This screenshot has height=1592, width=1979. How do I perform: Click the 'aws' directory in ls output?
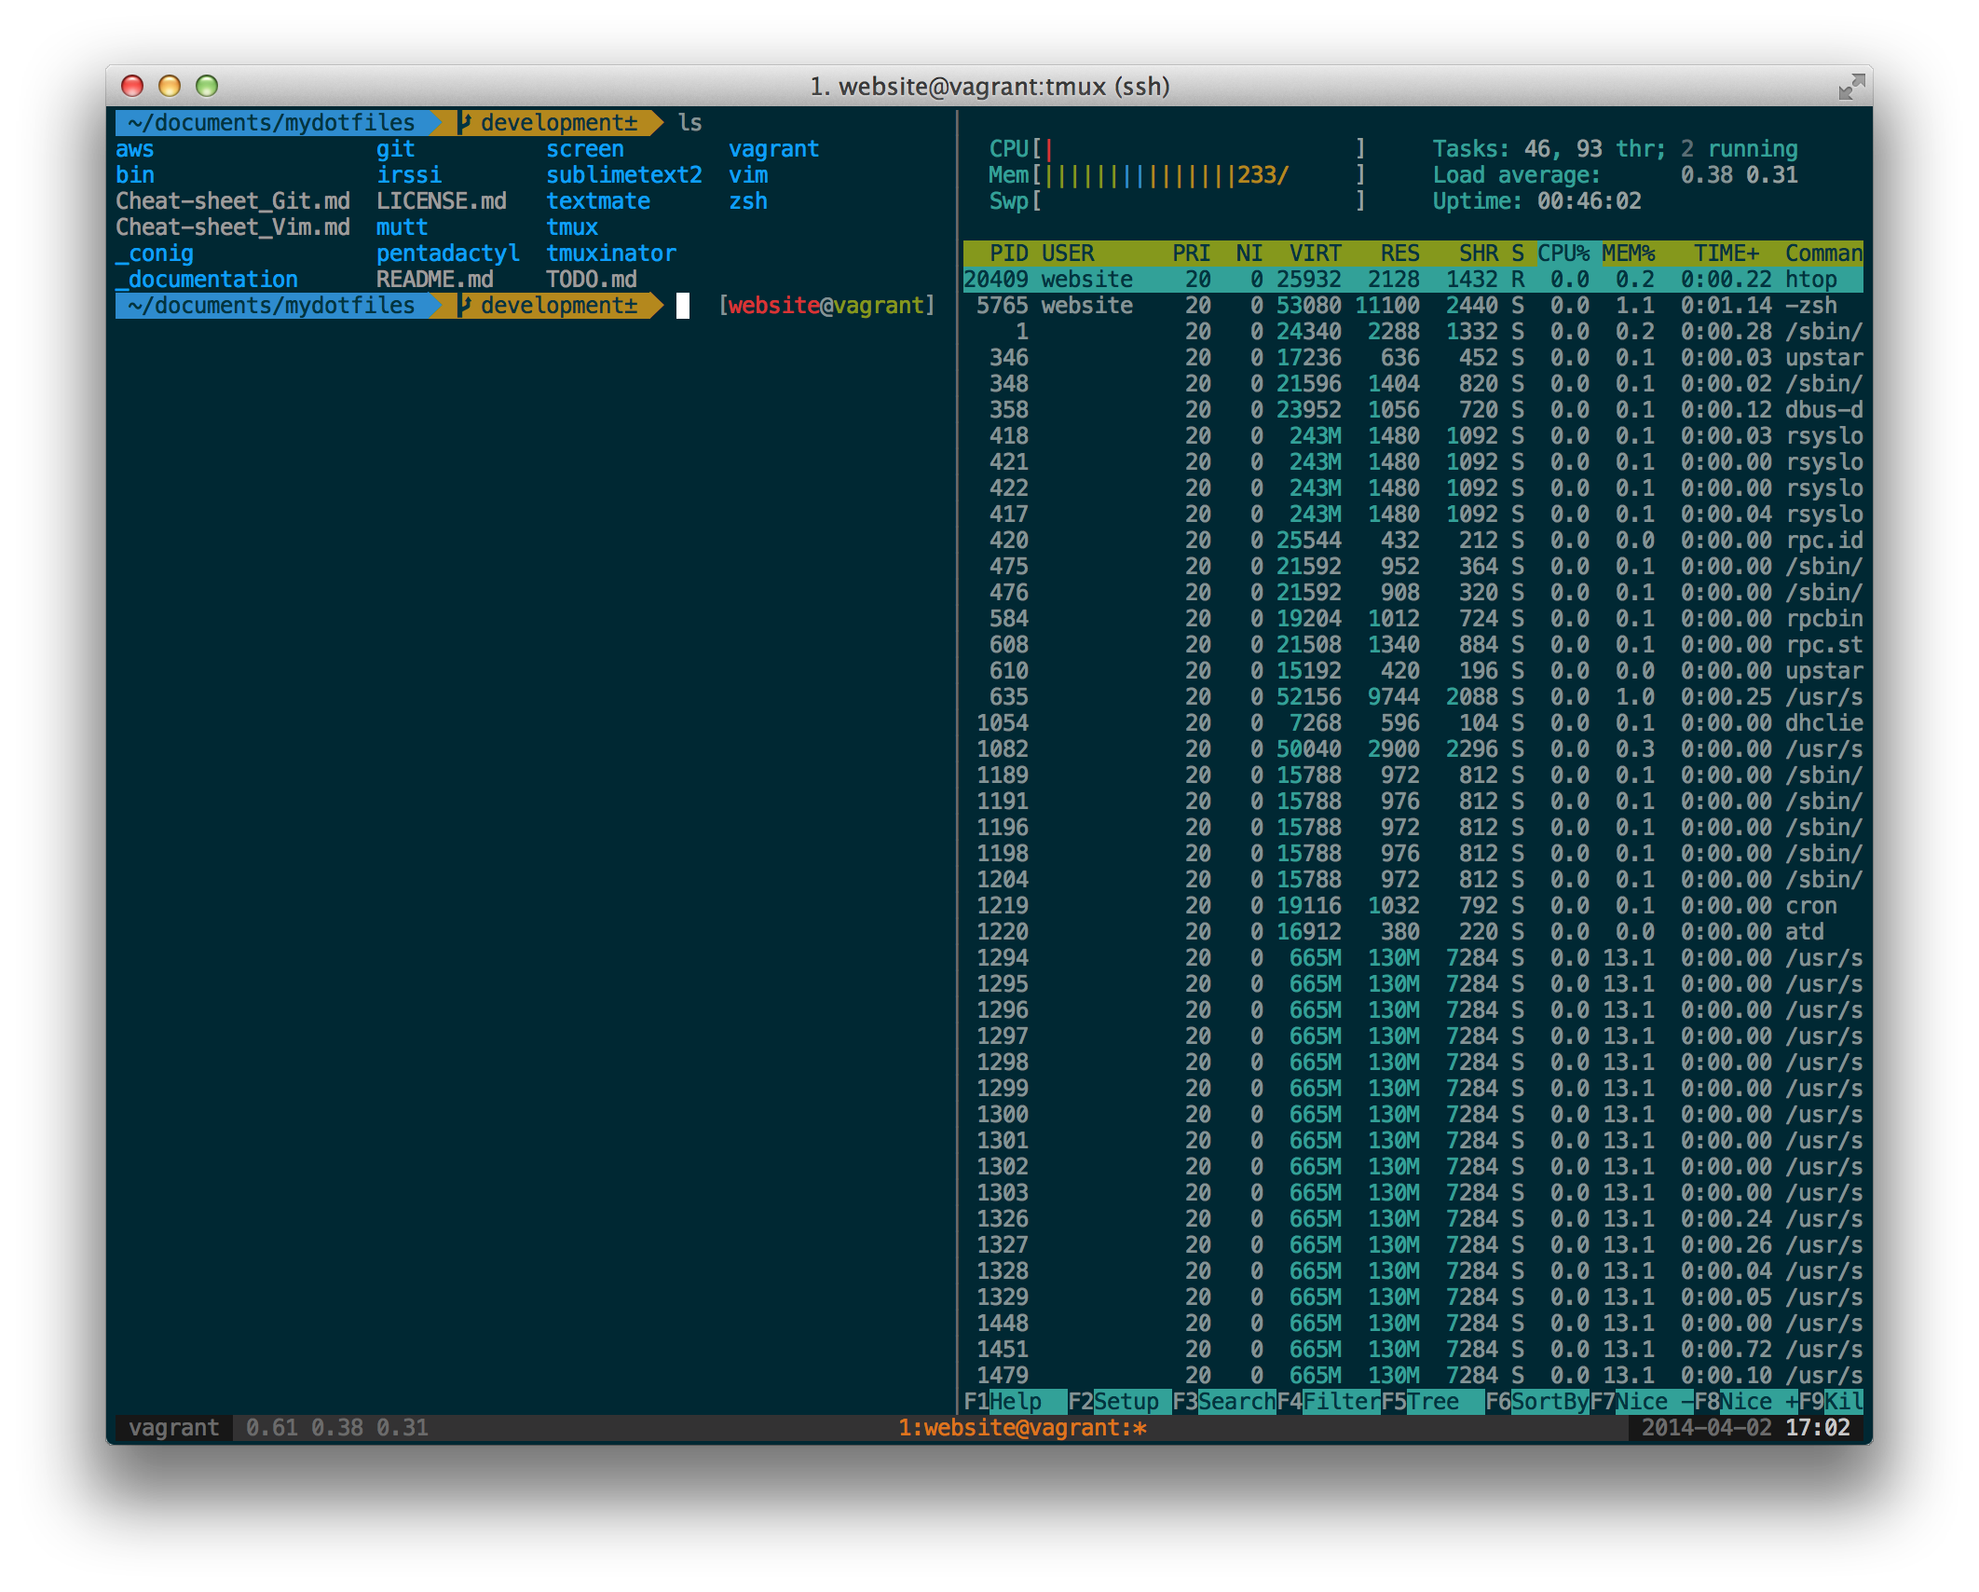tap(135, 149)
